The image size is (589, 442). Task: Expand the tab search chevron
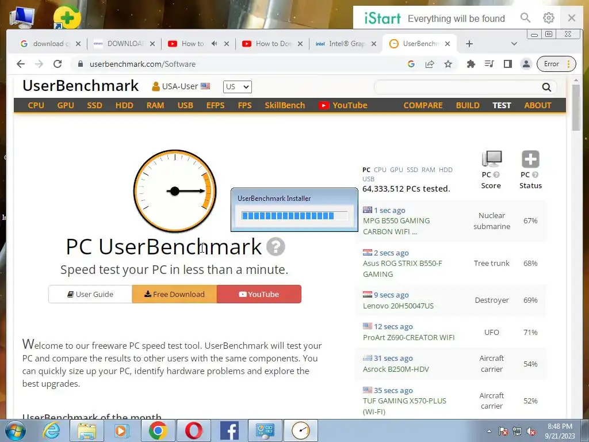point(514,44)
